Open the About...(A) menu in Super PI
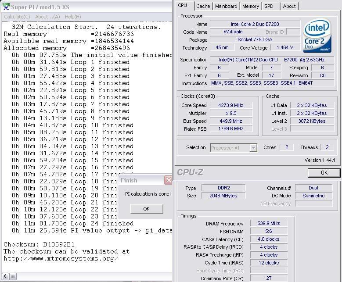 (x=47, y=17)
